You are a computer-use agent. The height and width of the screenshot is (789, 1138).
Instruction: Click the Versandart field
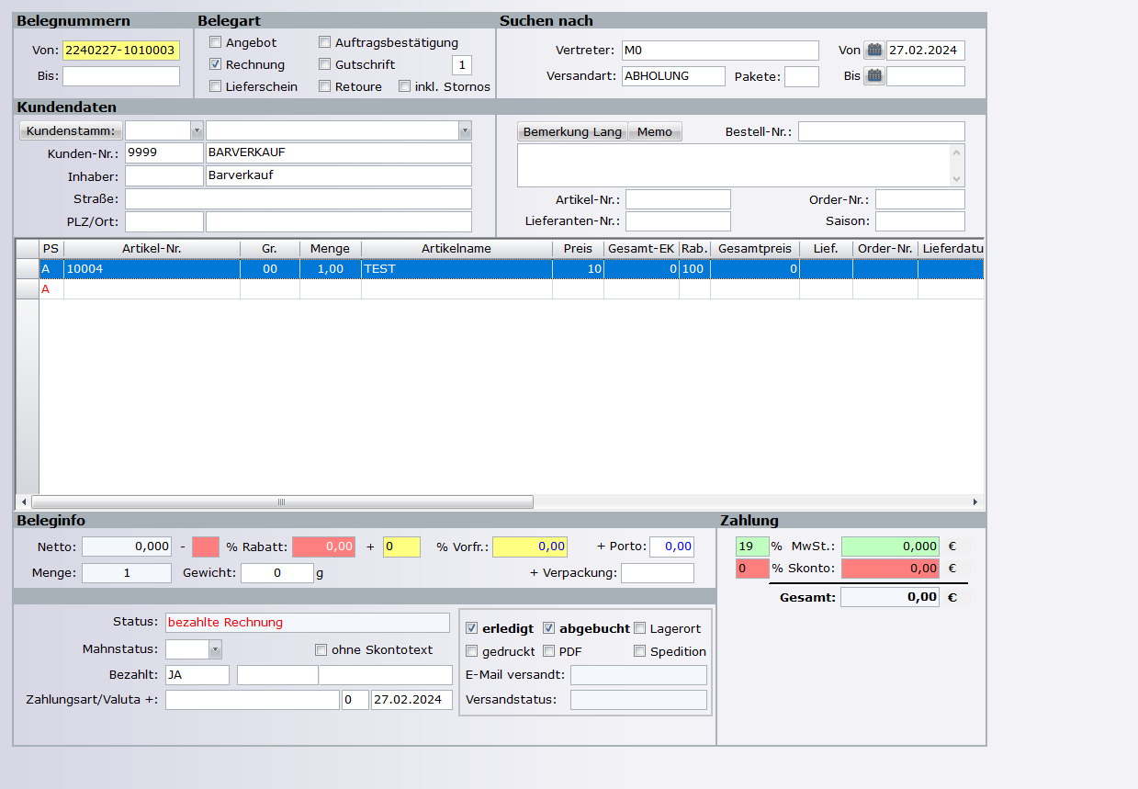coord(673,75)
